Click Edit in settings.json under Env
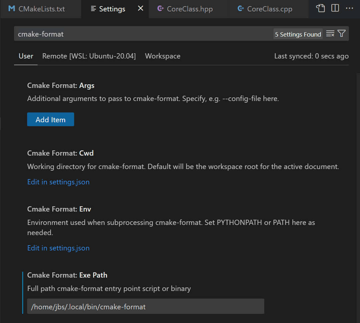This screenshot has width=360, height=323. (x=58, y=248)
